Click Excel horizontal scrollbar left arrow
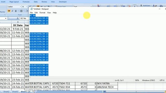 click(105, 92)
